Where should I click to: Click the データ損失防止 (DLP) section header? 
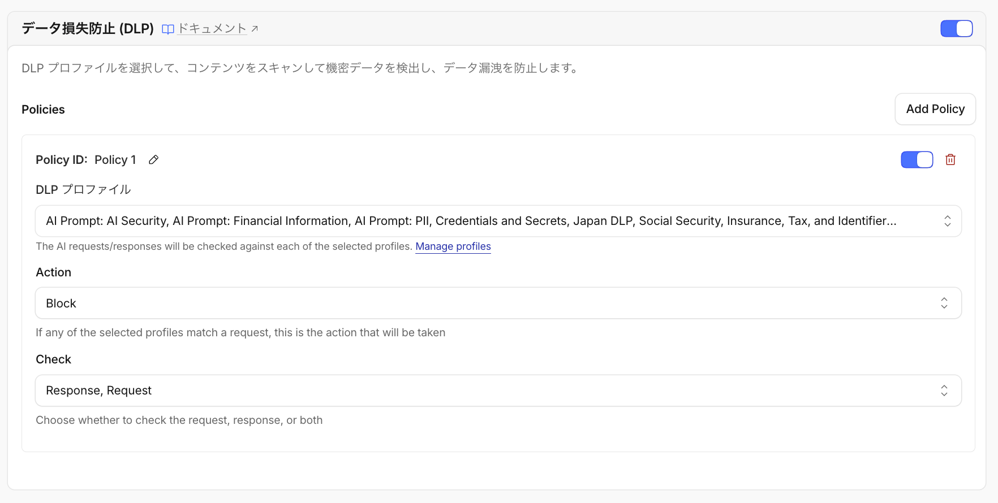88,28
